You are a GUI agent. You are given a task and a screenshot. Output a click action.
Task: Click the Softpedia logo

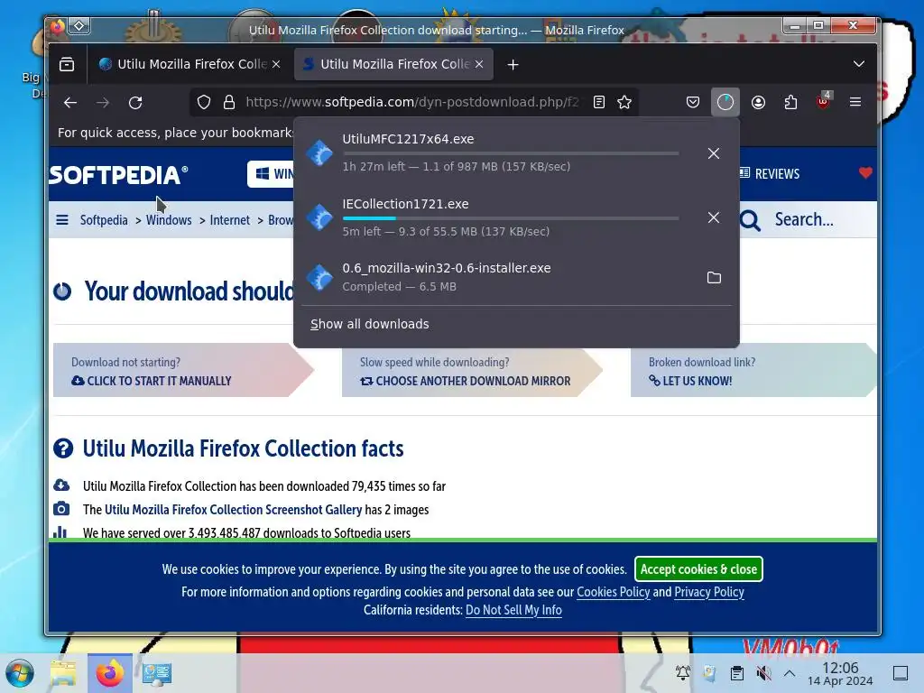click(118, 175)
